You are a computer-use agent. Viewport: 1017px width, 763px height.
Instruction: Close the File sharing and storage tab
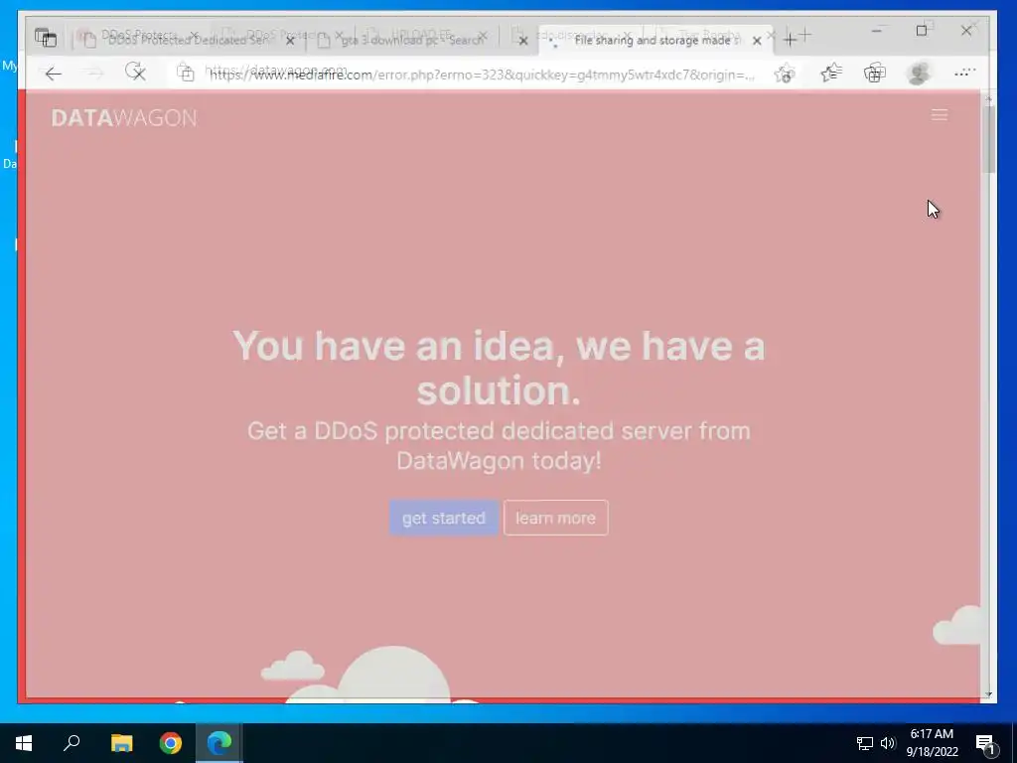pyautogui.click(x=757, y=40)
